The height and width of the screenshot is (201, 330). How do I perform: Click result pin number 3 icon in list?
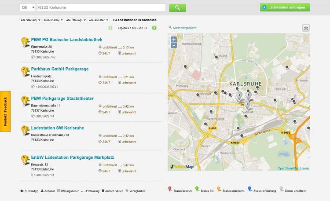pos(25,101)
